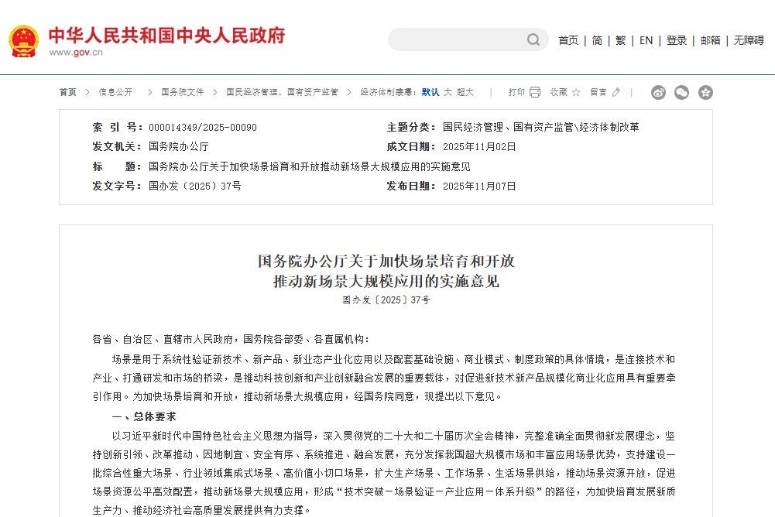The height and width of the screenshot is (517, 775).
Task: Click the round star share icon
Action: [x=705, y=93]
